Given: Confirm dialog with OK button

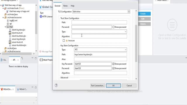Looking at the screenshot, I should [113, 85].
